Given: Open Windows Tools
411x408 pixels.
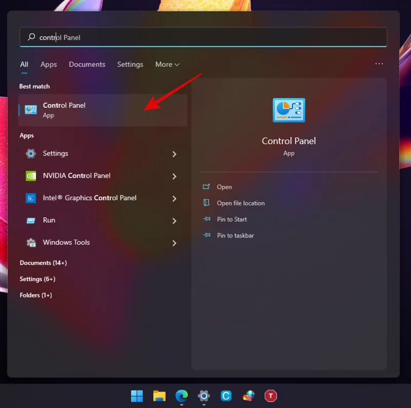Looking at the screenshot, I should (x=66, y=242).
